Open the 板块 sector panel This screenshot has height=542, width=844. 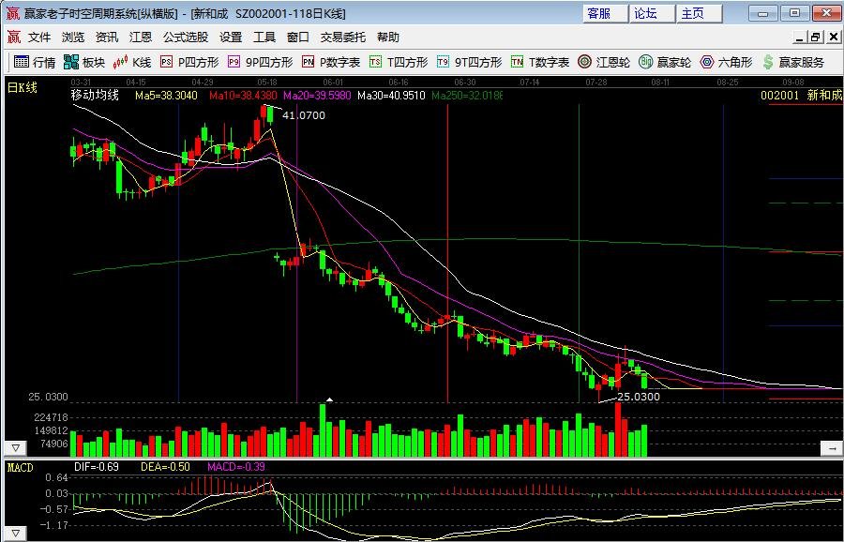click(x=84, y=63)
